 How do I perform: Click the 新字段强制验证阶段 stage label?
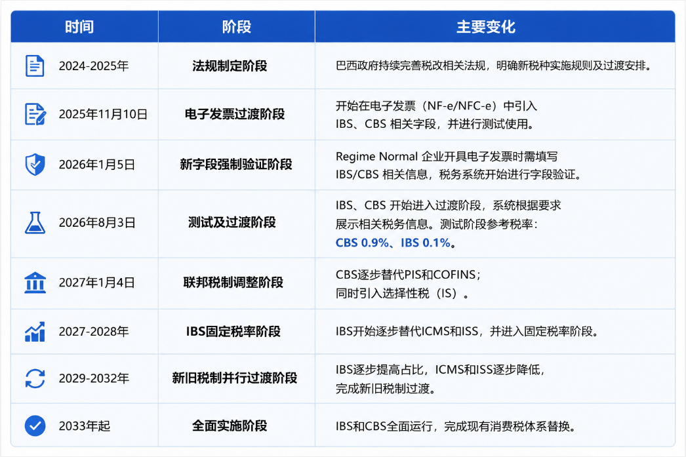point(236,165)
